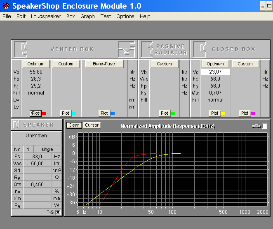This screenshot has width=273, height=229.
Task: Click the car cabin response icon
Action: pos(256,126)
